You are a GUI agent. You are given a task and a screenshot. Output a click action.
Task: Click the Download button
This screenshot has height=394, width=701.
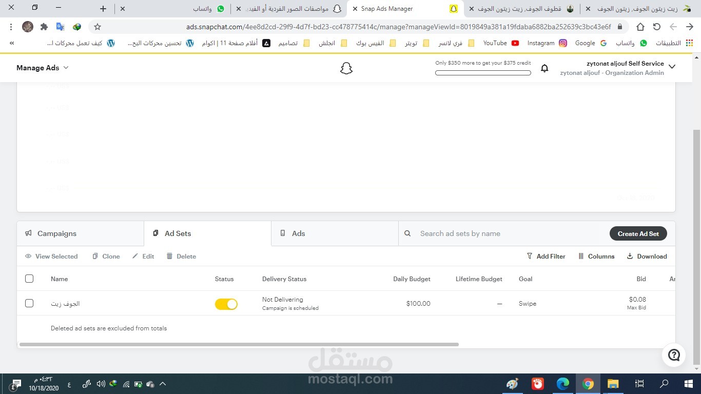coord(647,257)
